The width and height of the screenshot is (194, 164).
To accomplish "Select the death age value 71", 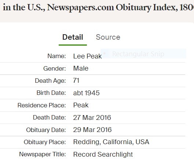I will (76, 81).
